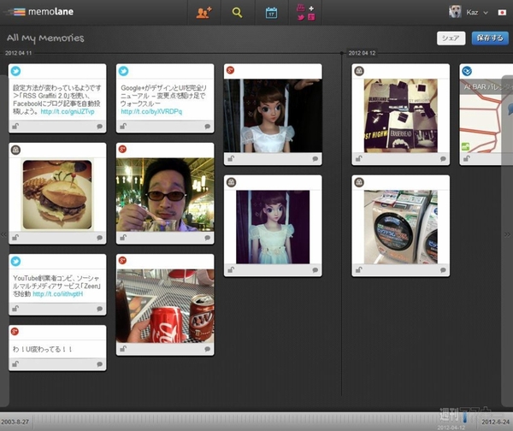This screenshot has height=431, width=513.
Task: Open the t-shirts photo thumbnail
Action: 400,115
